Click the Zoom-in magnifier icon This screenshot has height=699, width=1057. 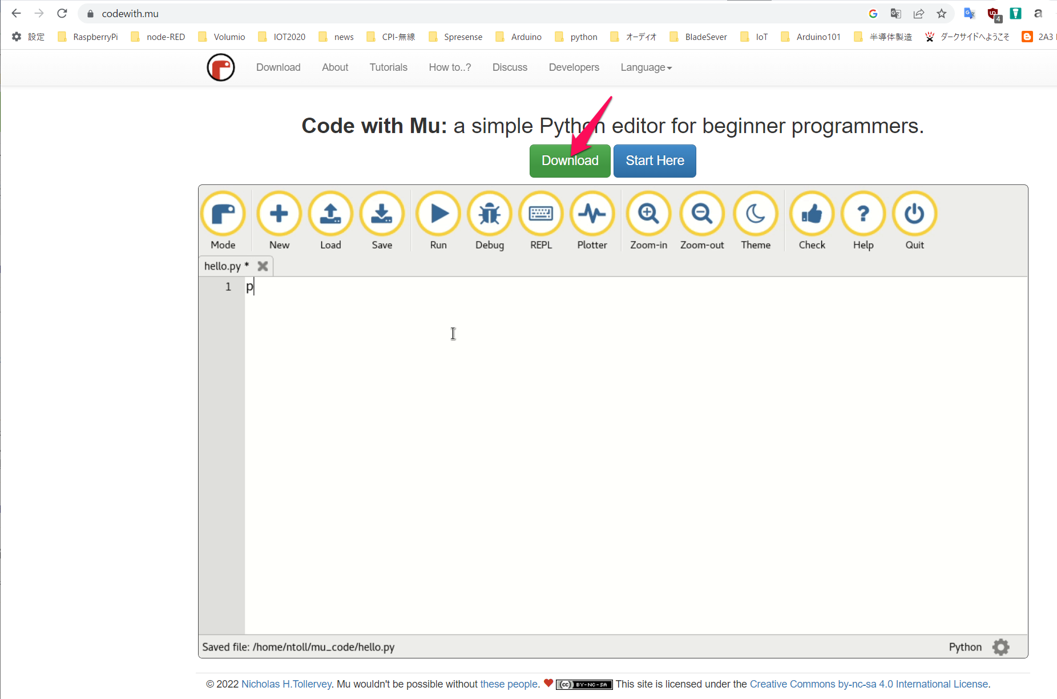tap(648, 214)
